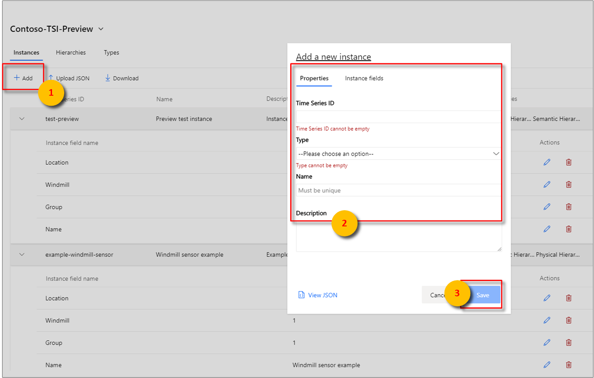Click the Add instance plus icon

tap(18, 78)
